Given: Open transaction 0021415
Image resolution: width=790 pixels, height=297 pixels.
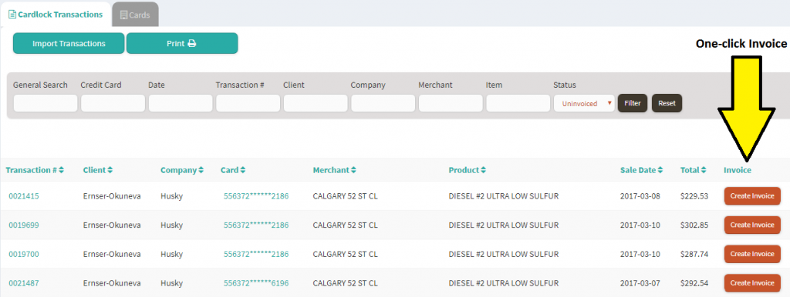Looking at the screenshot, I should tap(24, 196).
